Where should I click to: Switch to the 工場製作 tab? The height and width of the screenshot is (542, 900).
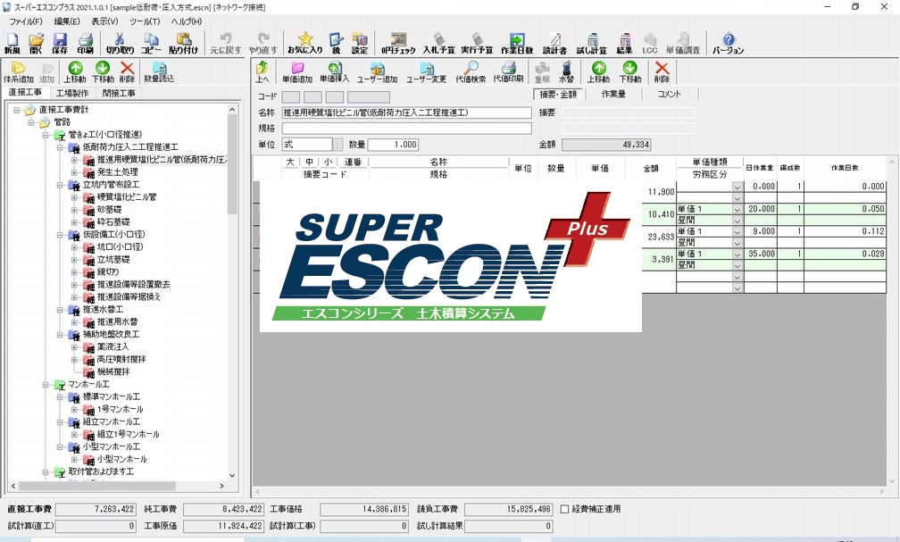click(x=72, y=93)
